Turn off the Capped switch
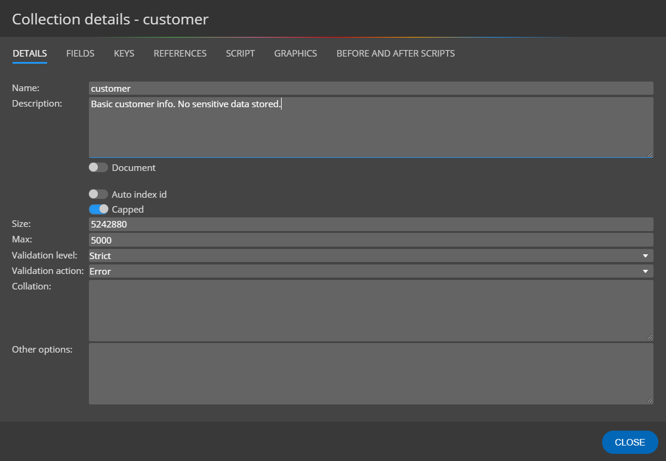 point(98,210)
